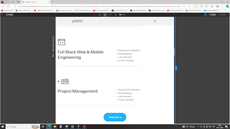Open the Windows Start menu
This screenshot has height=129, width=230.
click(3, 127)
